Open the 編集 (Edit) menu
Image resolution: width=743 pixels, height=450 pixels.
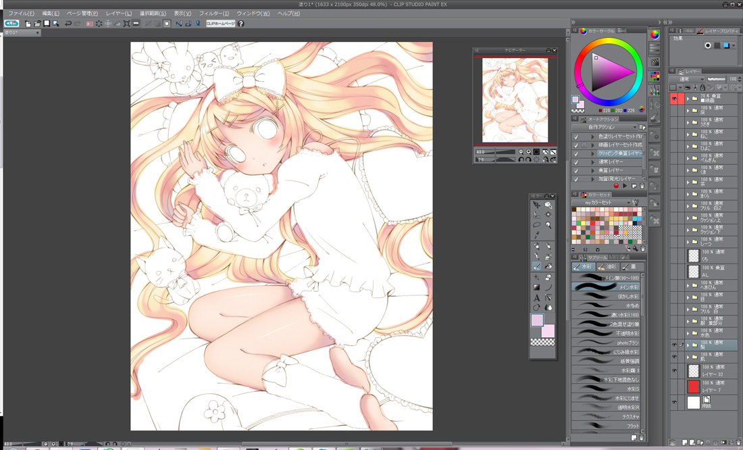pos(51,14)
